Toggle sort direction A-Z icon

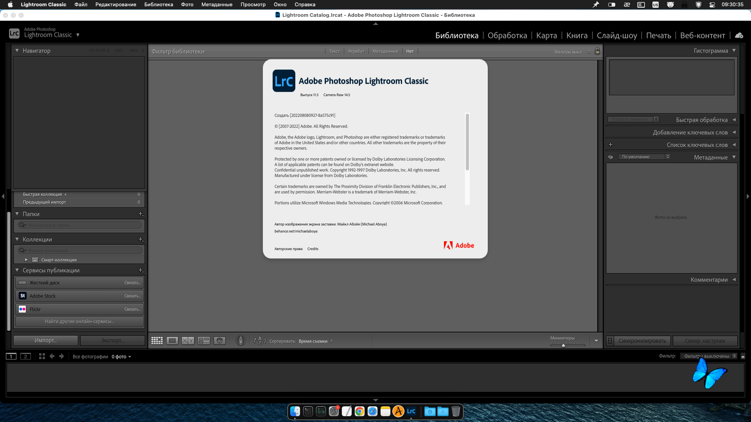click(260, 341)
